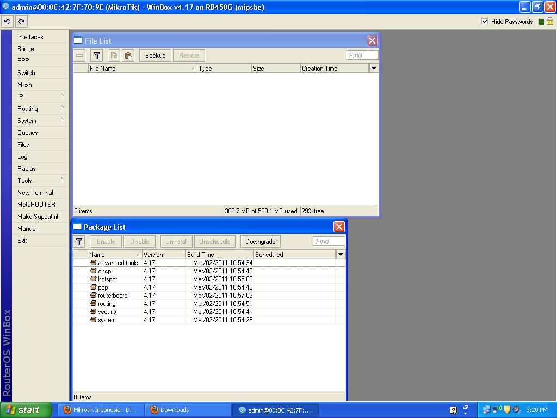This screenshot has width=557, height=418.
Task: Click the filter funnel icon in Package List
Action: click(79, 242)
